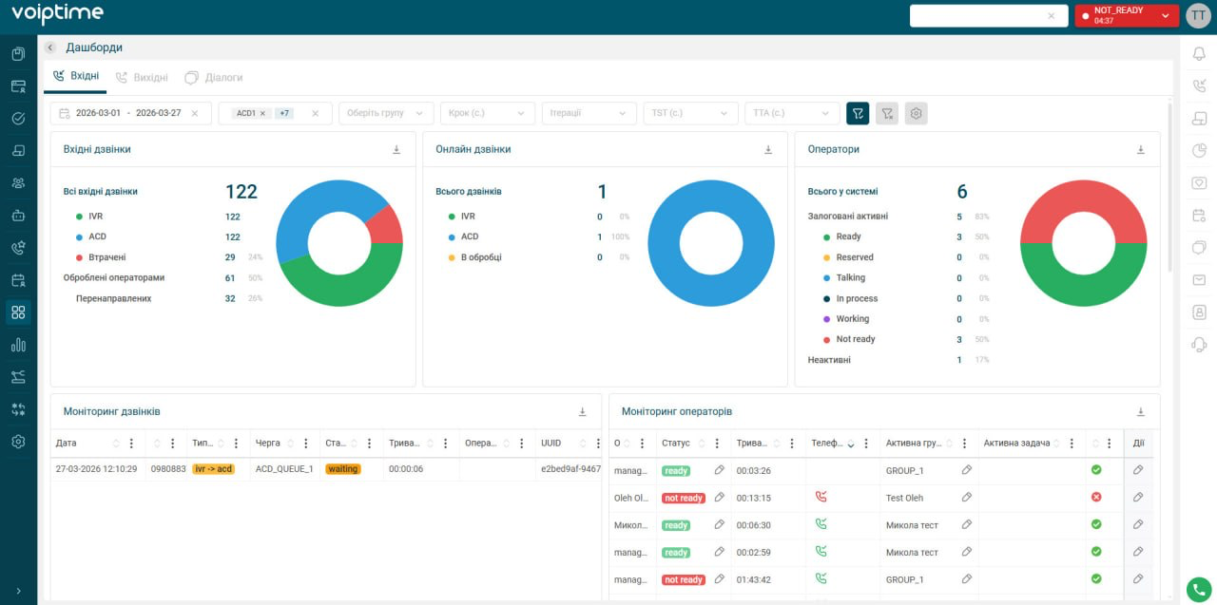Image resolution: width=1217 pixels, height=605 pixels.
Task: Click the date range field
Action: point(127,113)
